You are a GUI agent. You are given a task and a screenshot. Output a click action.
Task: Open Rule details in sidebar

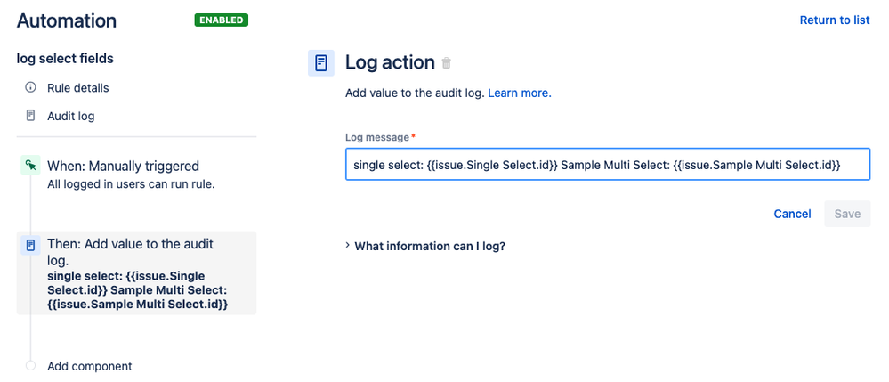[x=77, y=88]
